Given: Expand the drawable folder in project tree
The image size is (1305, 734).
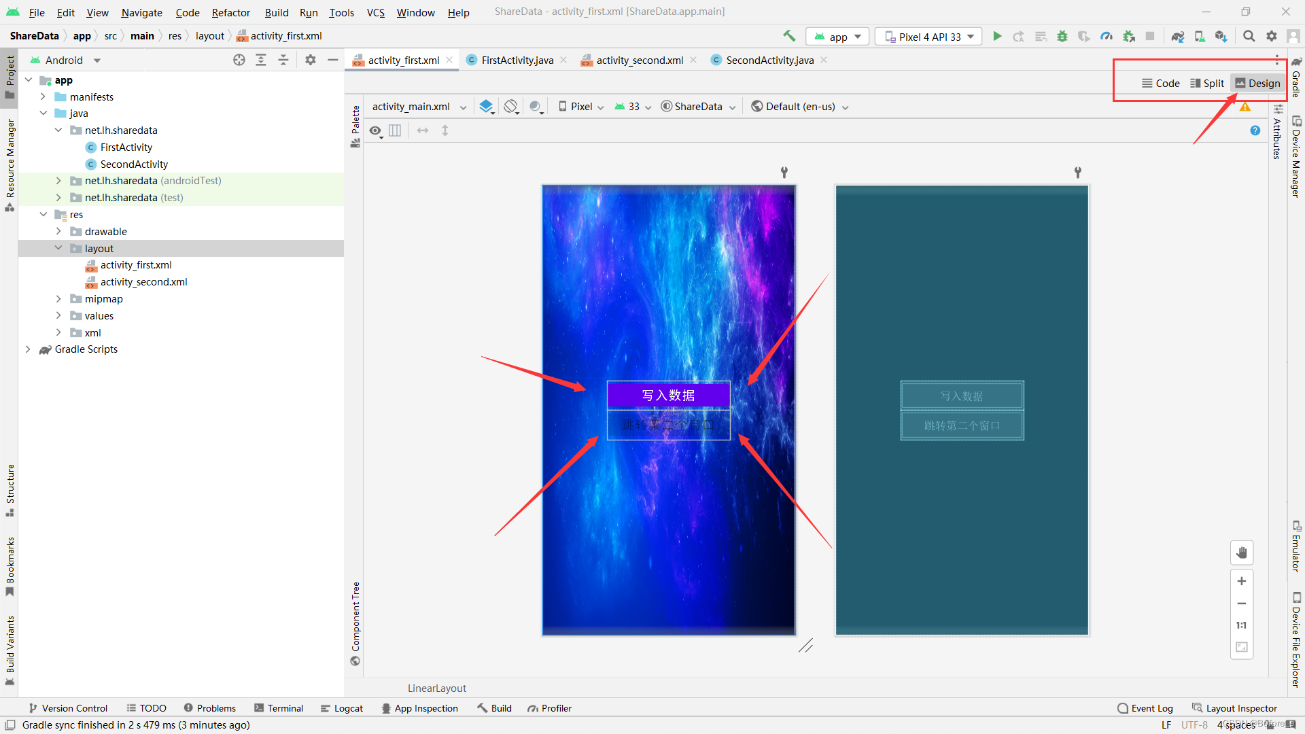Looking at the screenshot, I should point(59,232).
